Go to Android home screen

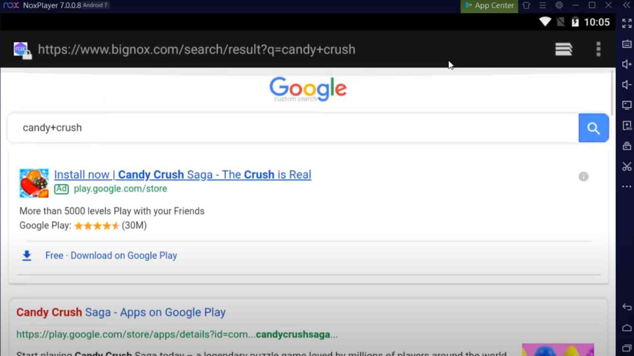pos(627,328)
